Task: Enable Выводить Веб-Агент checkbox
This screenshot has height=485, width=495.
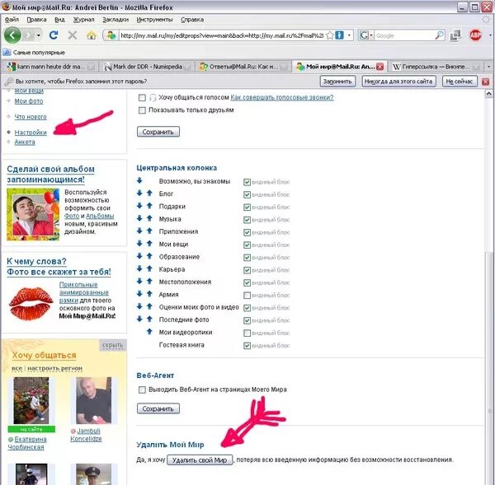Action: pyautogui.click(x=142, y=389)
